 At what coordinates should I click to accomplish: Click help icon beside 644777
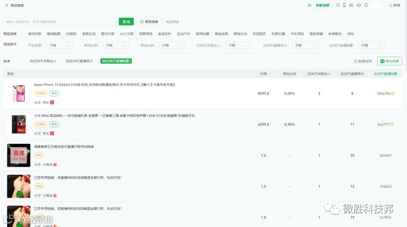[x=392, y=125]
